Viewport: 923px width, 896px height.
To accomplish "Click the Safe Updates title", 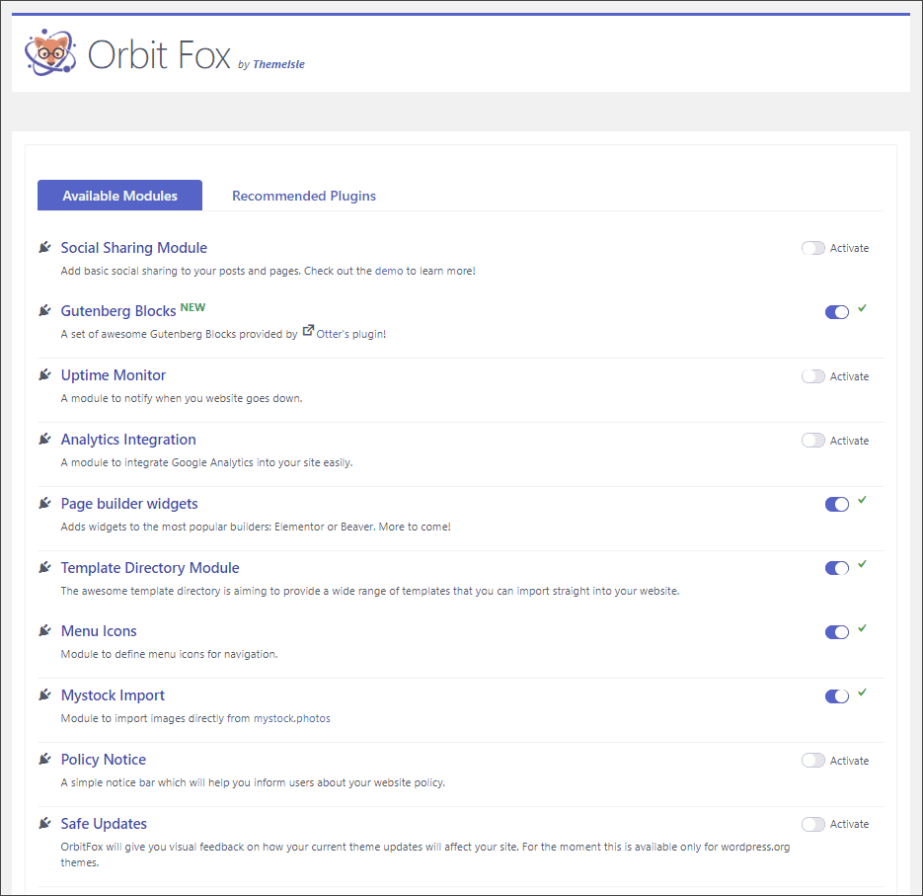I will [105, 824].
